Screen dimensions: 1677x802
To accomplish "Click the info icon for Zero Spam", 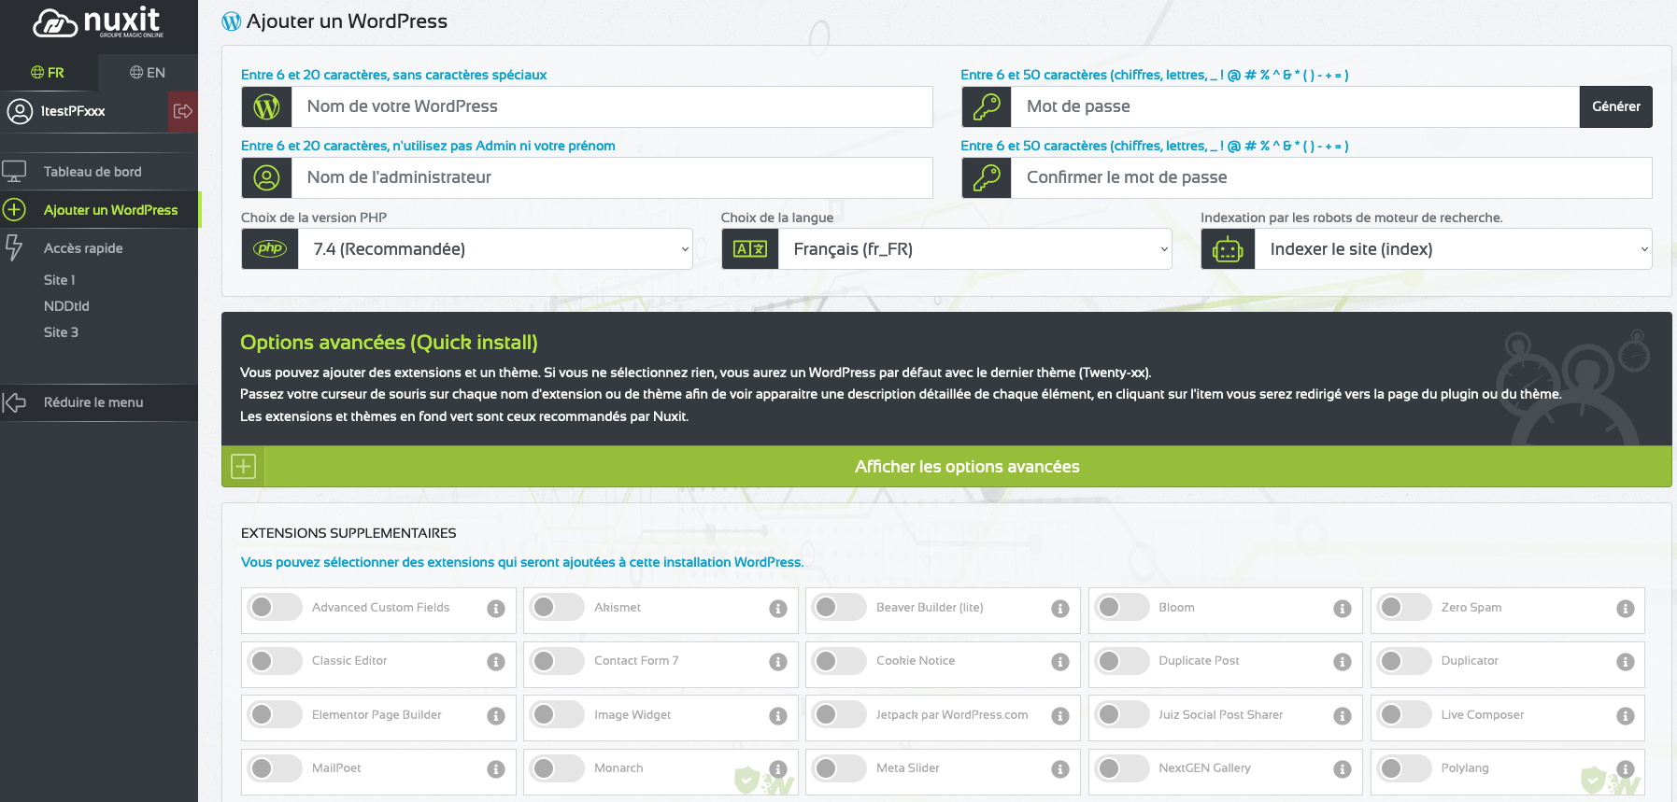I will (1626, 609).
